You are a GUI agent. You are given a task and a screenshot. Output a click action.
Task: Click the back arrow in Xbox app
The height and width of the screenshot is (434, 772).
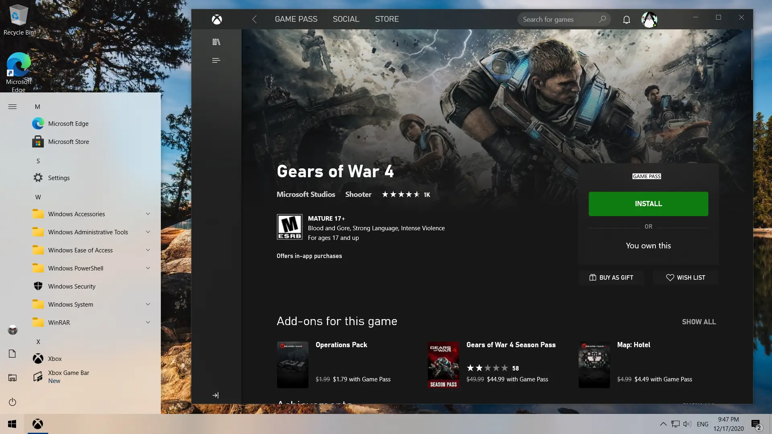pos(254,19)
